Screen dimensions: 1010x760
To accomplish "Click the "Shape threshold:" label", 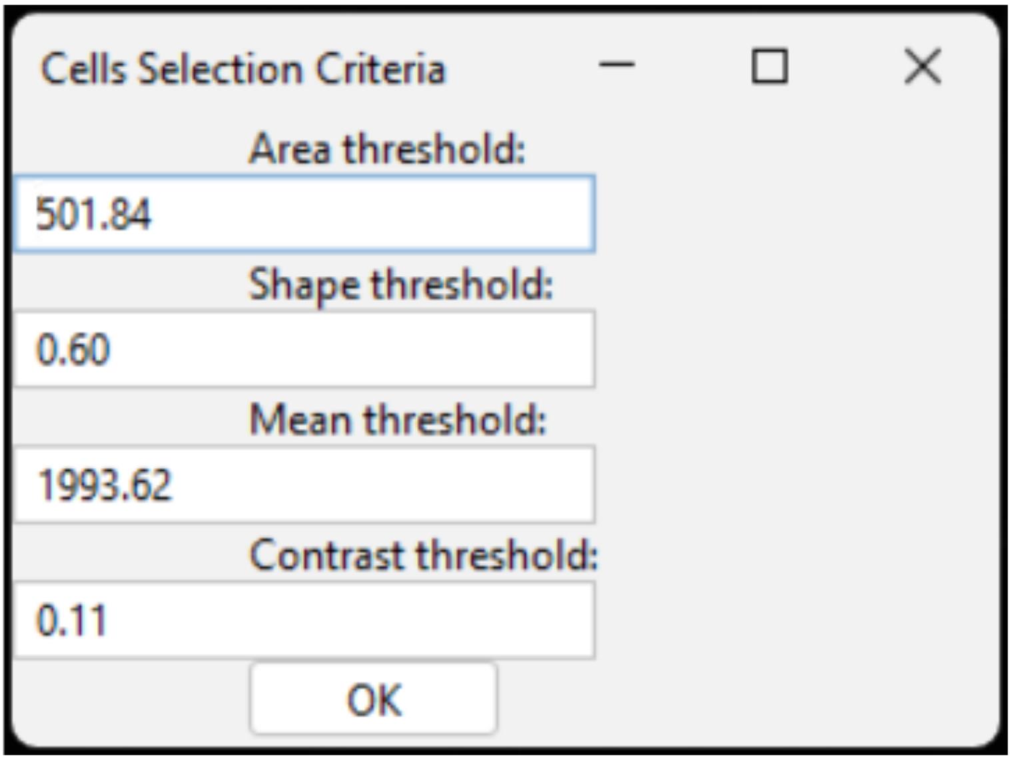I will pyautogui.click(x=400, y=284).
